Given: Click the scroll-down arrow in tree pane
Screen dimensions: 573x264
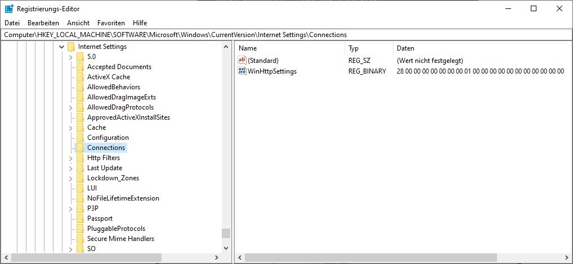Looking at the screenshot, I should point(226,248).
